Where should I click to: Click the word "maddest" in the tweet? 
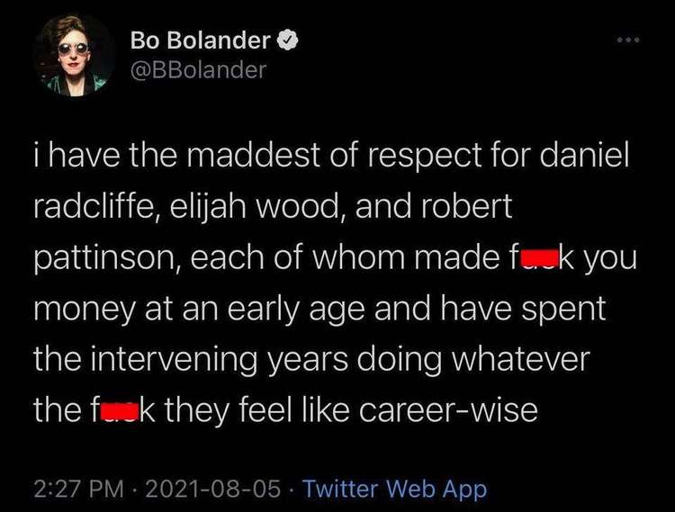(x=254, y=155)
